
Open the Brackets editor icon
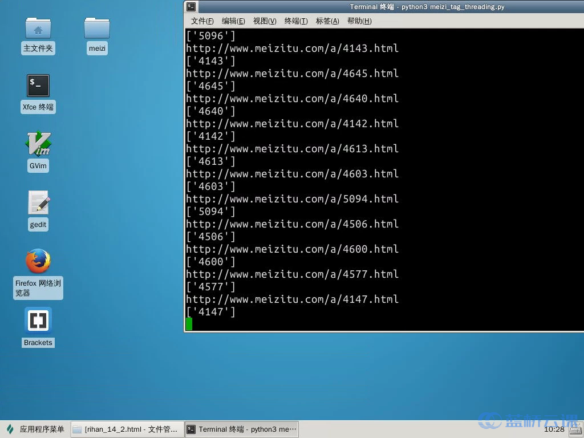point(38,320)
